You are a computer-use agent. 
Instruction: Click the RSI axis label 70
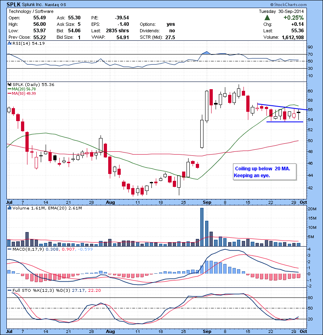point(310,54)
